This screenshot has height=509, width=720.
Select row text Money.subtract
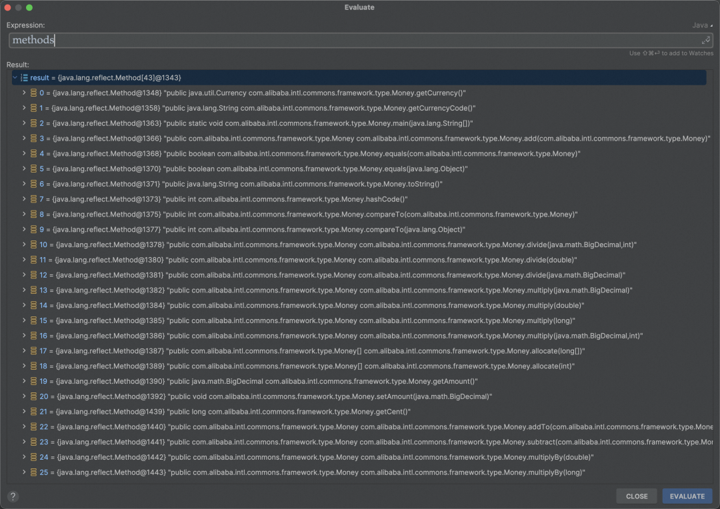point(530,442)
